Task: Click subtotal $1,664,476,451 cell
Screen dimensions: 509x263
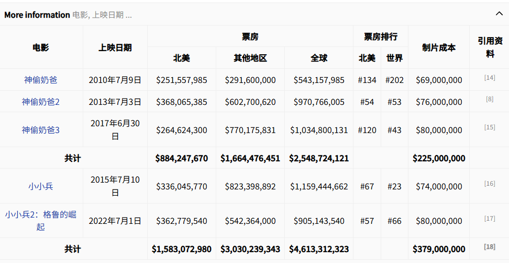Action: (x=250, y=159)
